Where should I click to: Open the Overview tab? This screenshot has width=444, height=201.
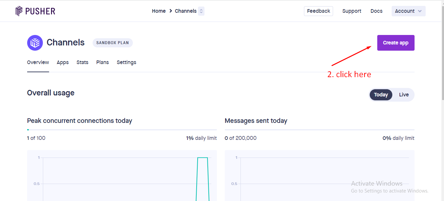tap(38, 62)
